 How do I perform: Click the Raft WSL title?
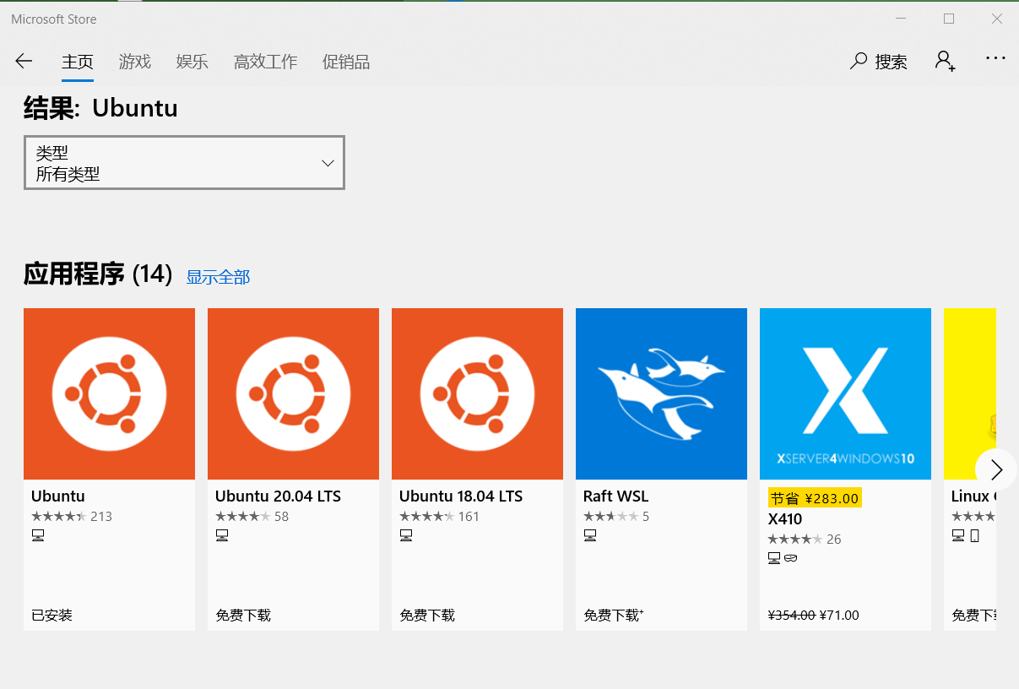(x=615, y=496)
